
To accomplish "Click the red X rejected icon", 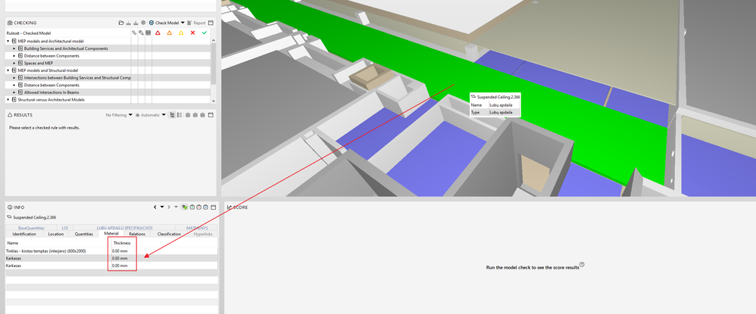I will click(x=192, y=33).
